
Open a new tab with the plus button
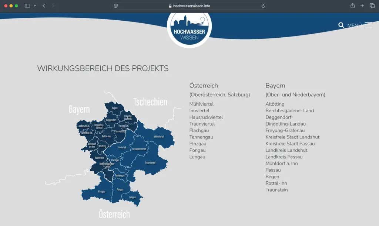[362, 6]
